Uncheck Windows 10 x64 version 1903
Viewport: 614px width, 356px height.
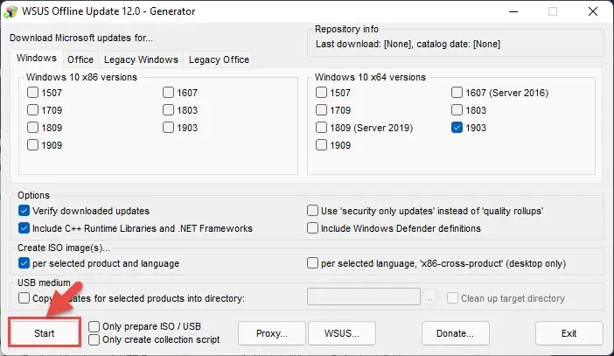457,128
